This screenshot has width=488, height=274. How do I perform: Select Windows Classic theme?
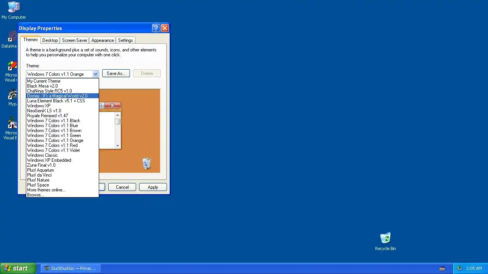(63, 155)
